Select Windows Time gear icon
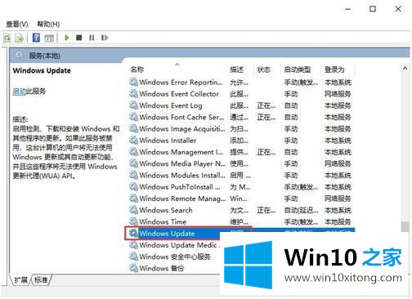412x299 pixels. click(x=133, y=221)
